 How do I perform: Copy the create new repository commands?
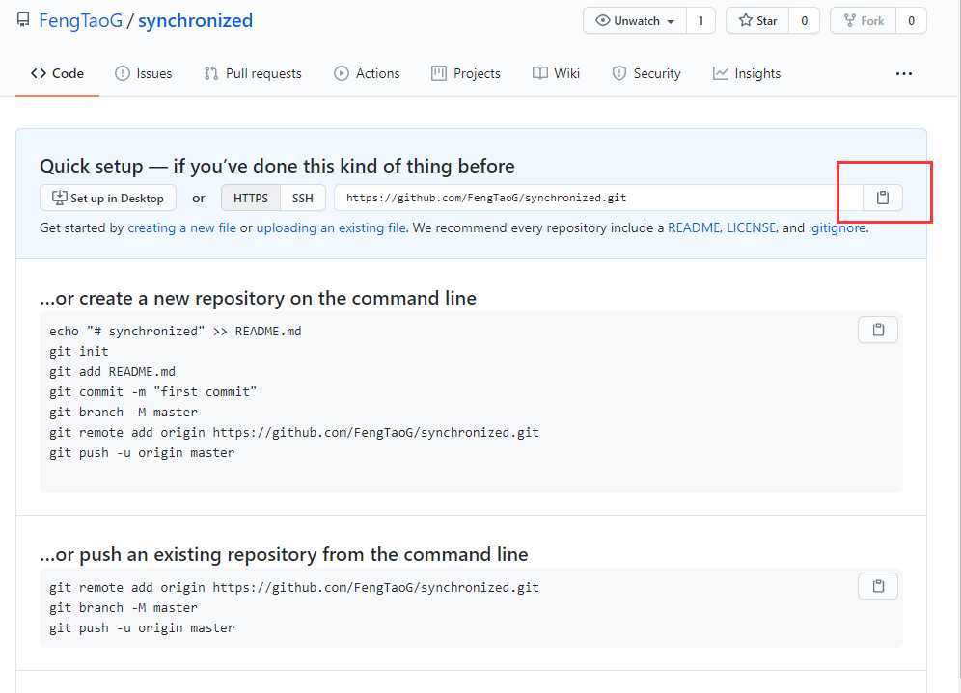877,330
